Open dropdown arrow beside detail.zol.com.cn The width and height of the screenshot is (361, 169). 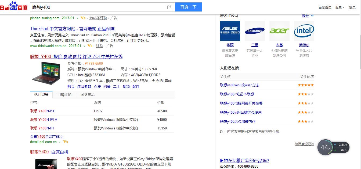60,142
